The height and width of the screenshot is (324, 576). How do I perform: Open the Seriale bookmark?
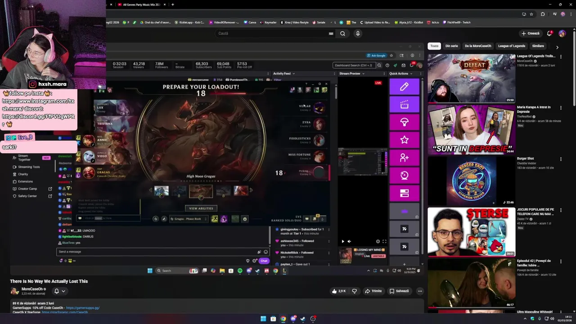[319, 22]
